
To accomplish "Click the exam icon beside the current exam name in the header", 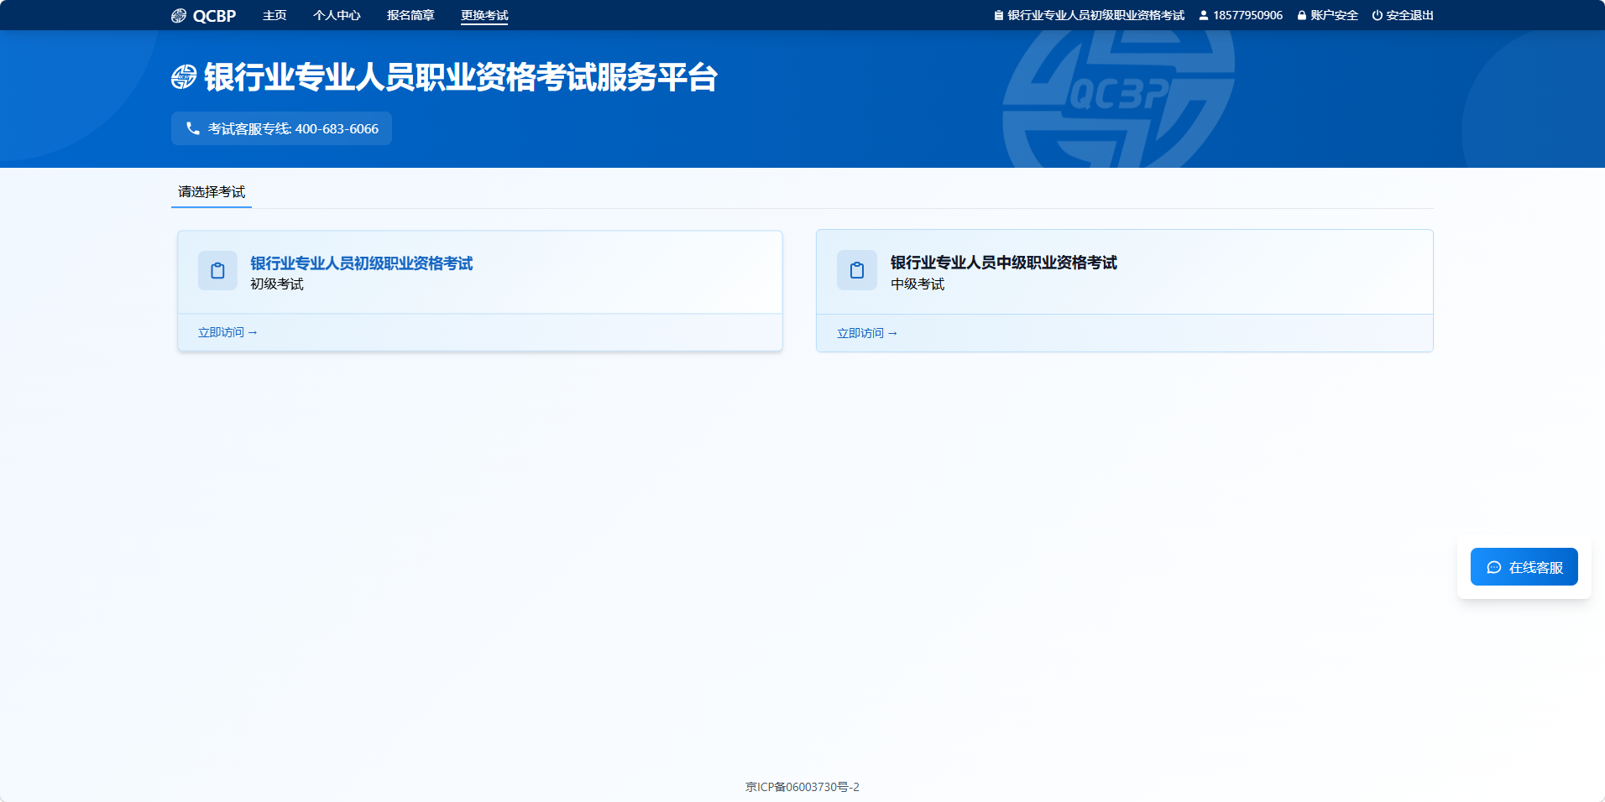I will [999, 15].
